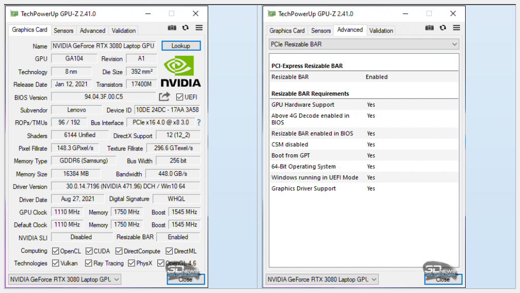Click Windows running in UEFI Mode row

[364, 177]
